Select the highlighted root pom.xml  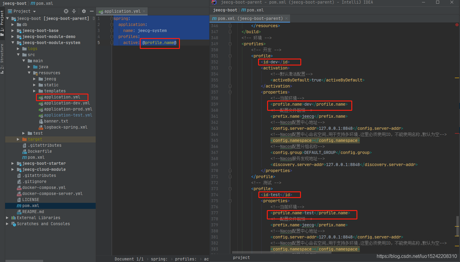click(28, 206)
